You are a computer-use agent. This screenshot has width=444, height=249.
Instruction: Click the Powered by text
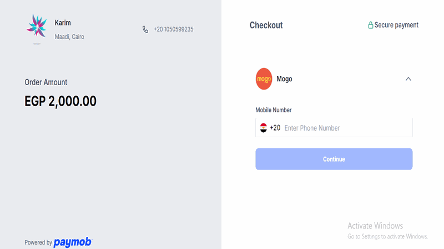[38, 242]
